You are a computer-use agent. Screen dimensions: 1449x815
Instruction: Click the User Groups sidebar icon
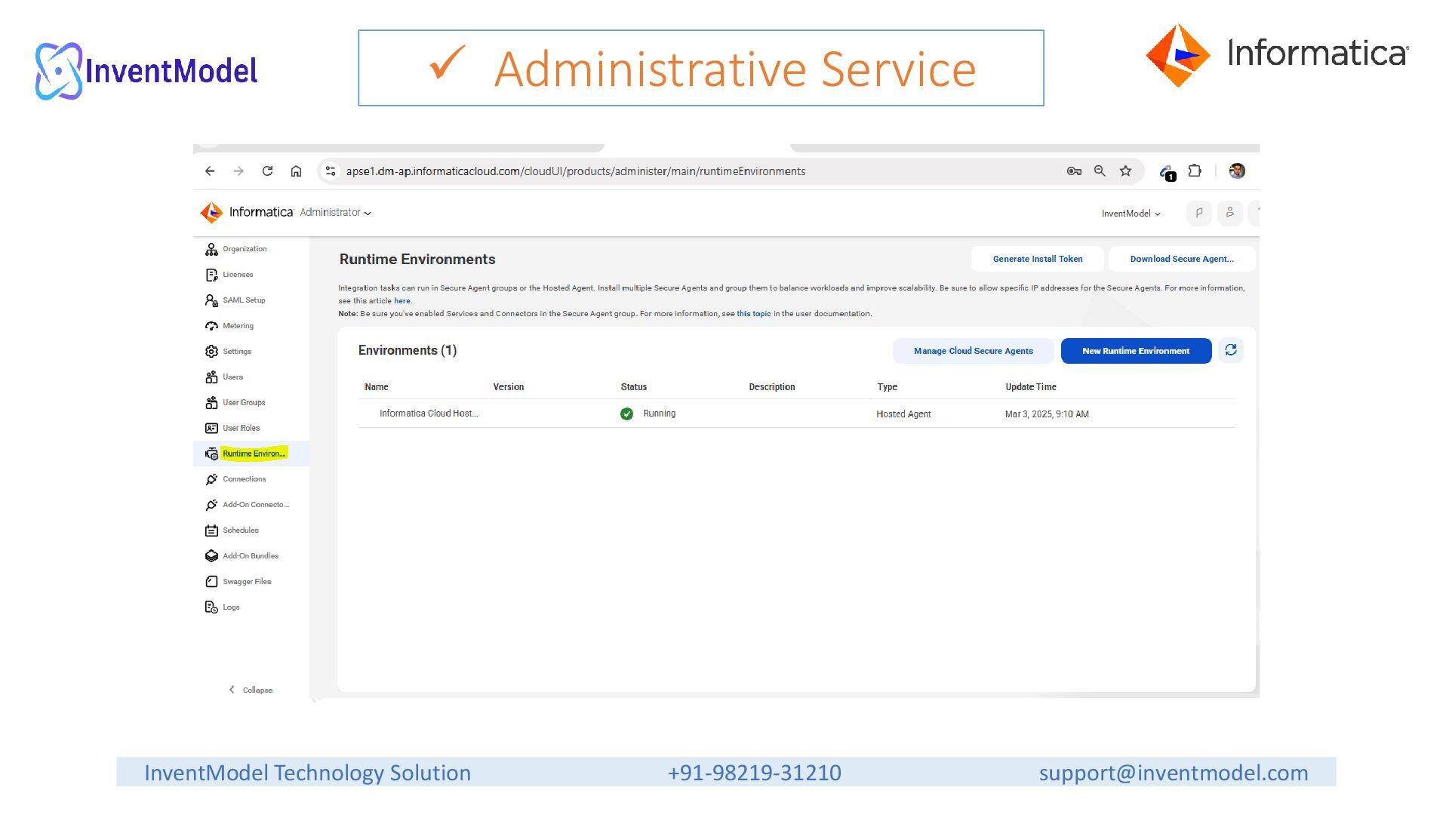(211, 403)
